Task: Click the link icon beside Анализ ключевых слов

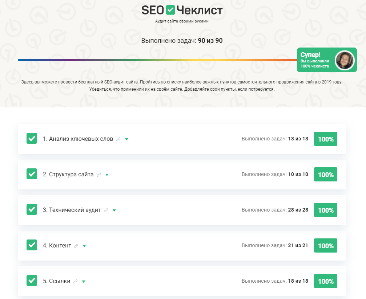Action: (118, 139)
